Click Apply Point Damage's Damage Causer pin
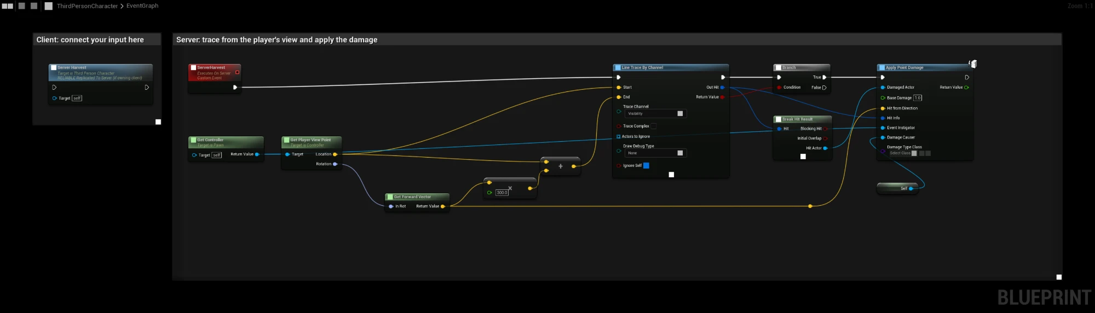Viewport: 1095px width, 313px height. [x=883, y=137]
